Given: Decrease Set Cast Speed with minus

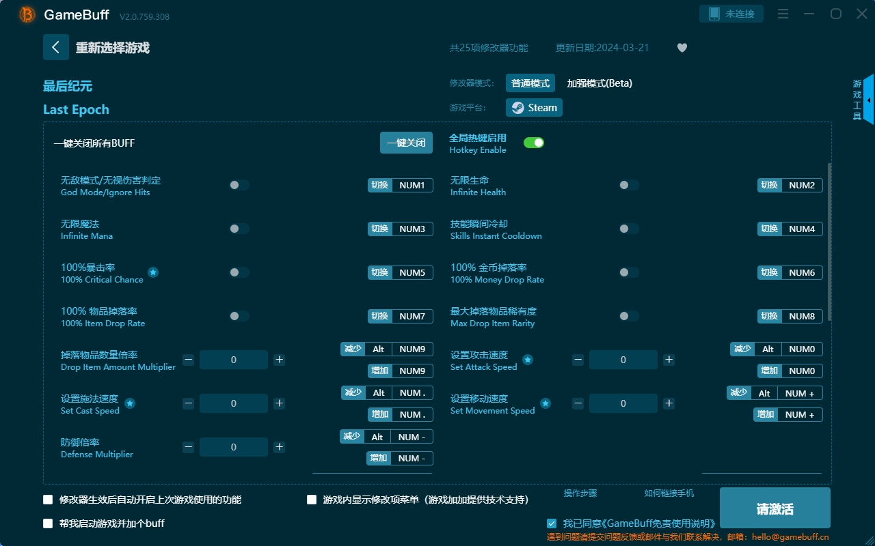Looking at the screenshot, I should tap(188, 403).
